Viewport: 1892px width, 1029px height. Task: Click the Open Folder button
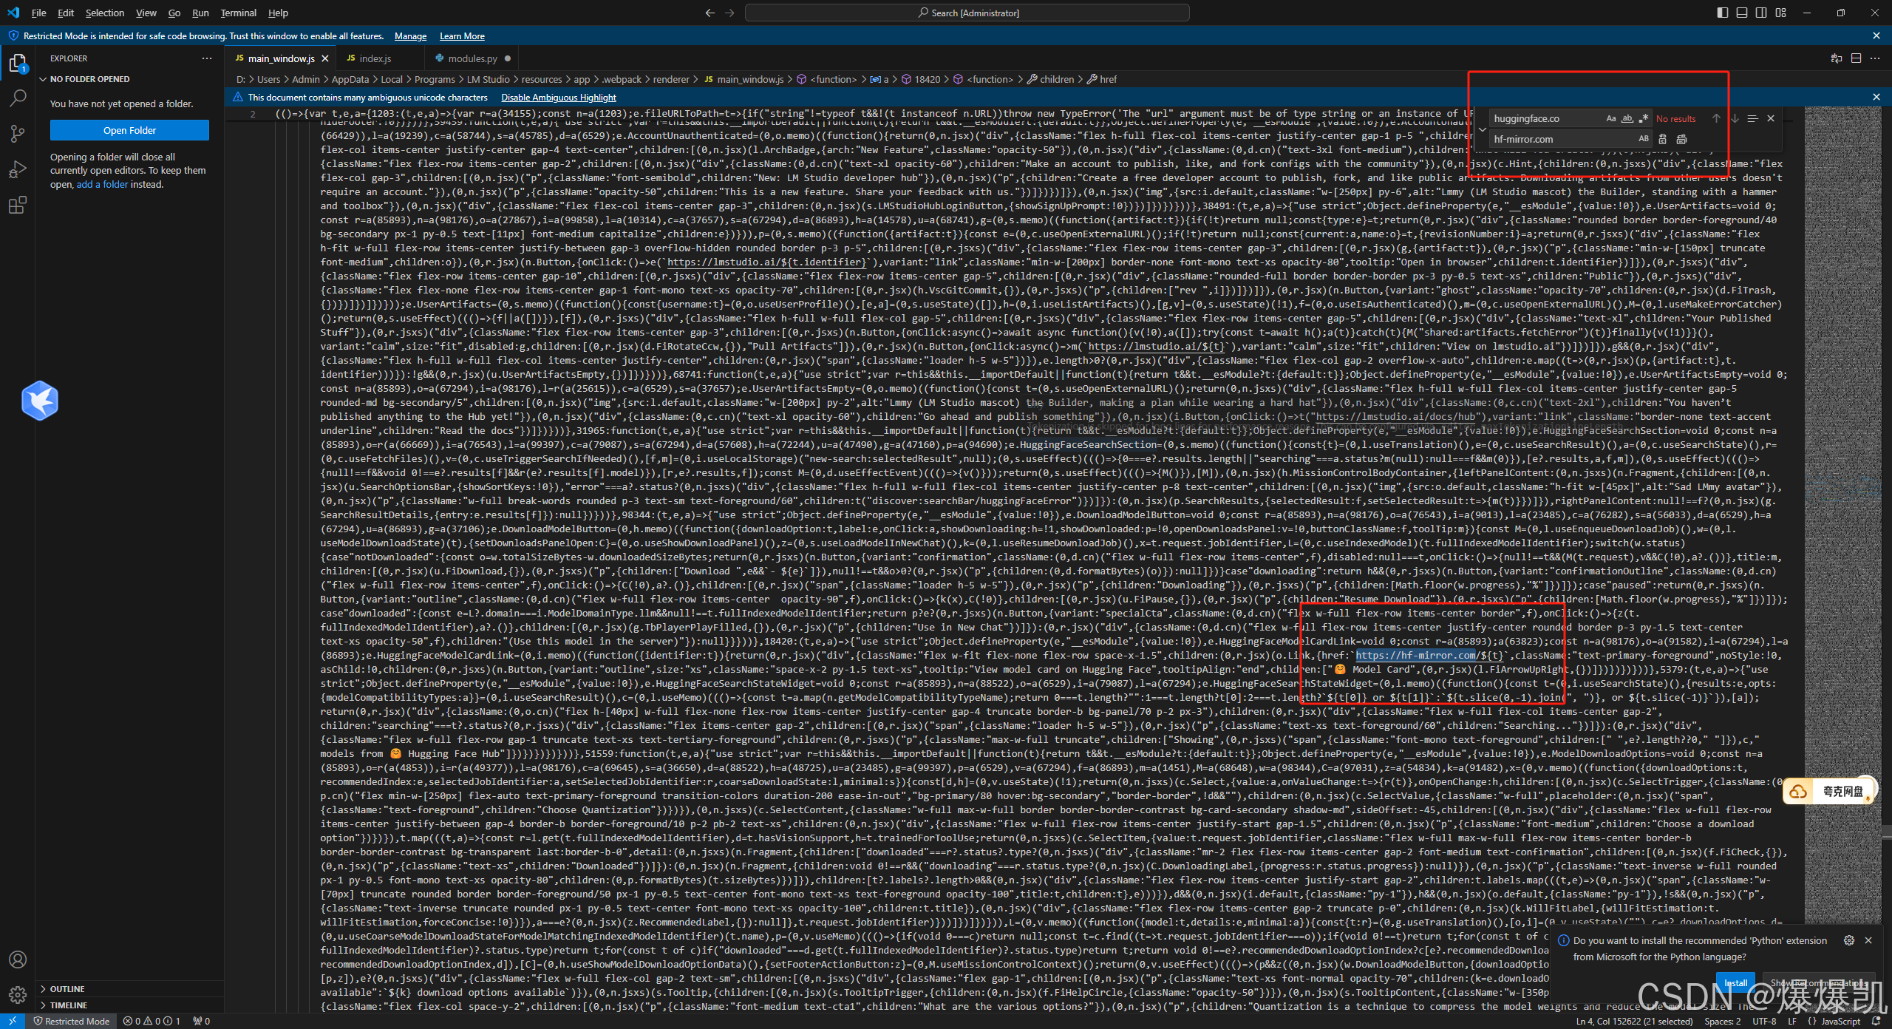129,130
